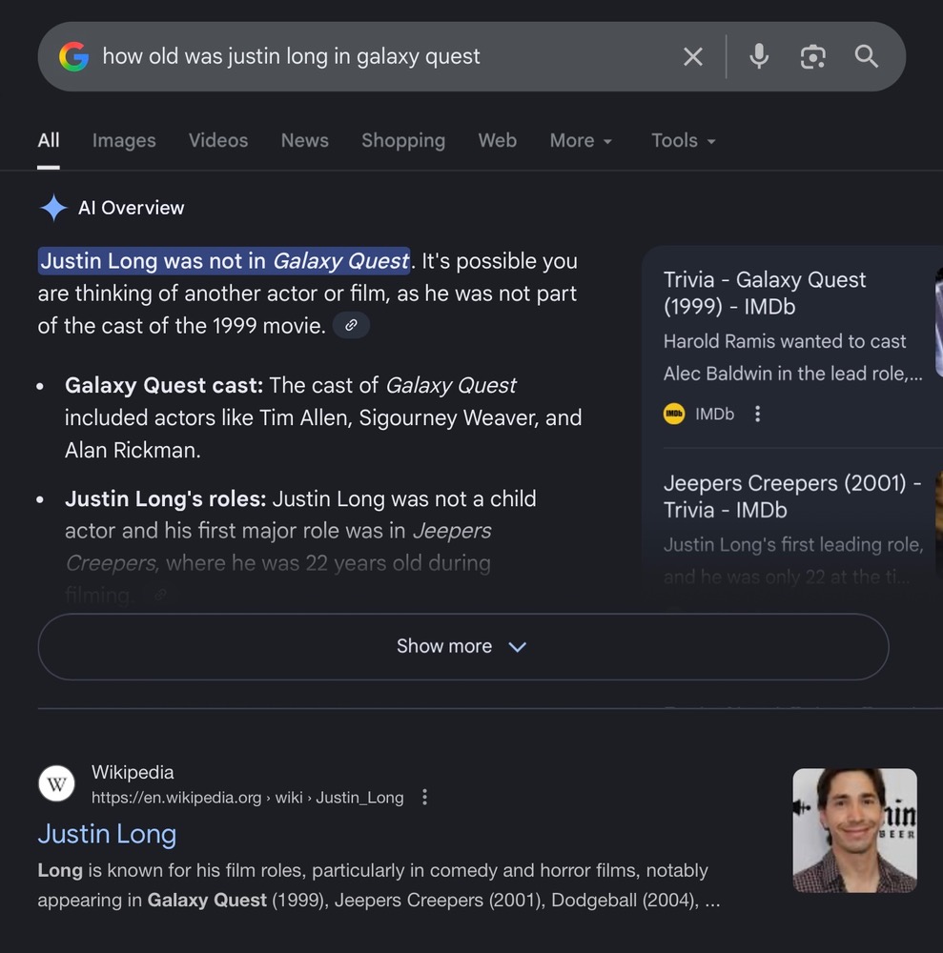
Task: Click the Wikipedia favicon icon
Action: point(56,784)
